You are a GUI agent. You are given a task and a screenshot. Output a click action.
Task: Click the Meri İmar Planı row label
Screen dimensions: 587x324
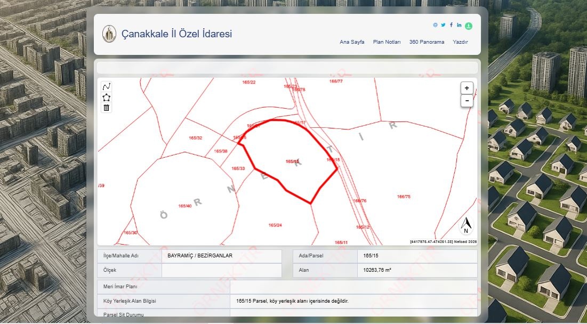pyautogui.click(x=120, y=287)
